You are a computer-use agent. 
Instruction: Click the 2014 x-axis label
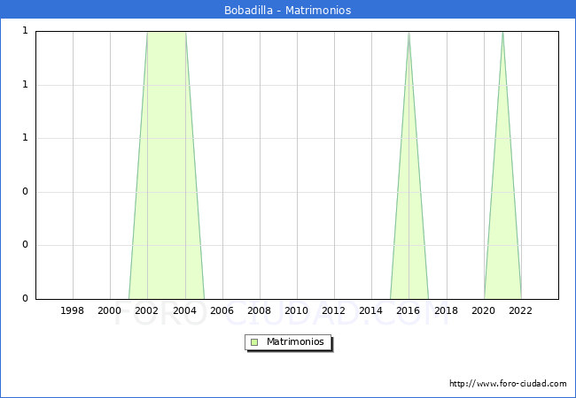point(371,310)
